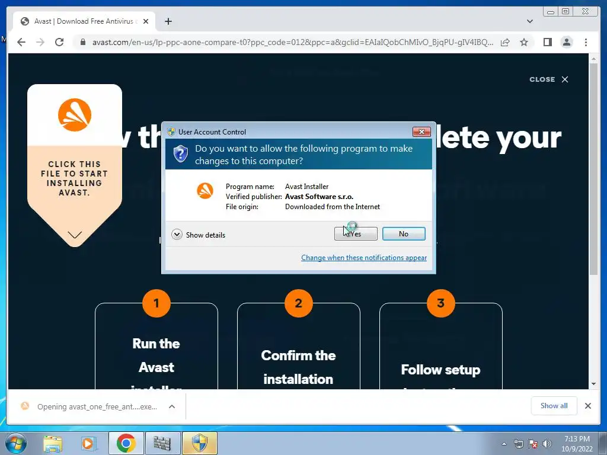
Task: Click Yes in User Account Control dialog
Action: pyautogui.click(x=356, y=233)
